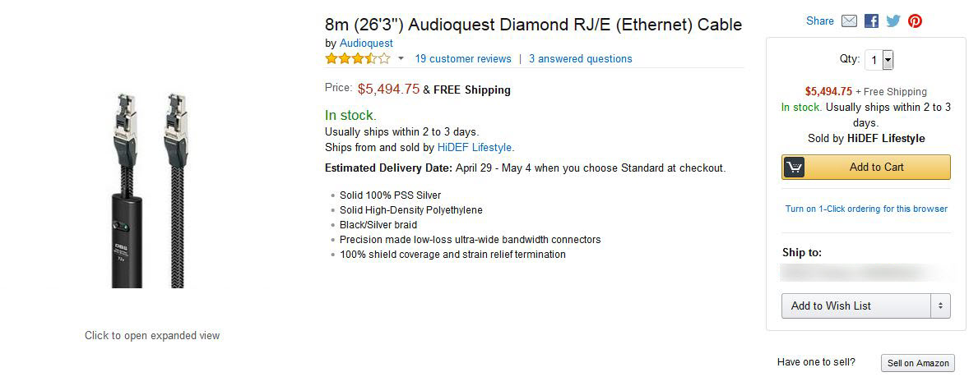
Task: Open the Qty quantity dropdown
Action: point(879,59)
